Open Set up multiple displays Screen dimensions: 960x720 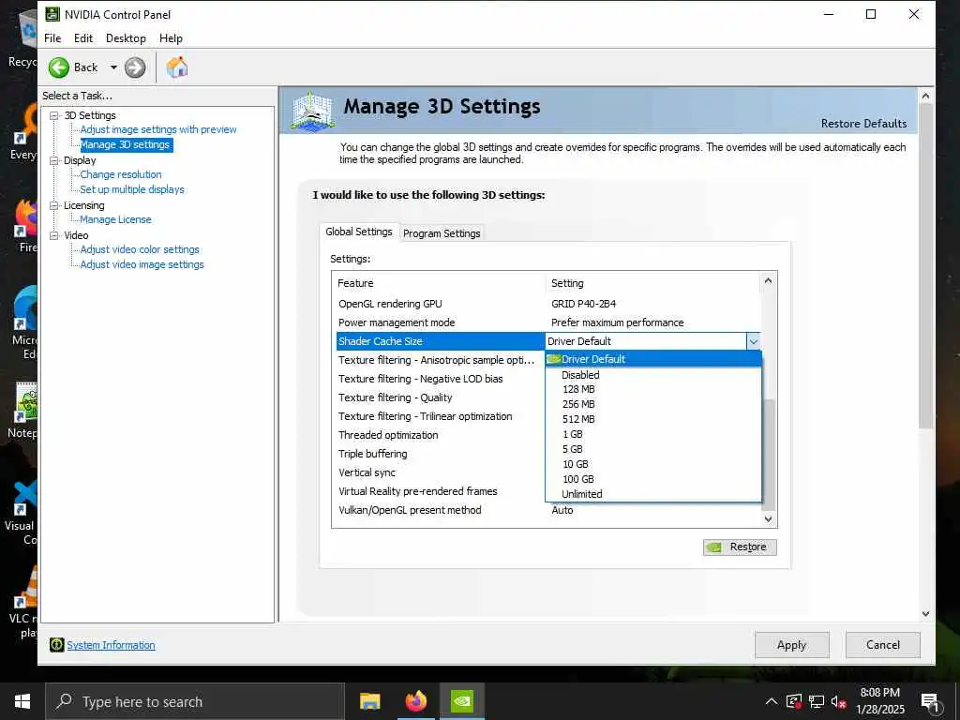click(131, 189)
